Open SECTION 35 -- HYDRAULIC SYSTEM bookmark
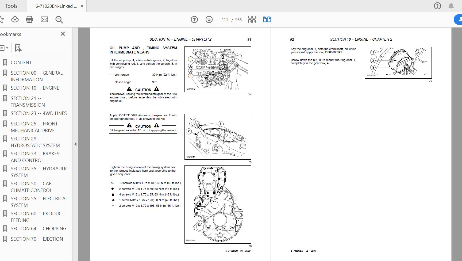This screenshot has height=261, width=462. 39,172
